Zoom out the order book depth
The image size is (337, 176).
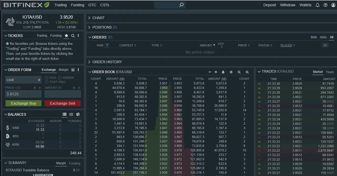point(239,72)
